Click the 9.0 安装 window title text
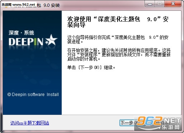This screenshot has height=133, width=184. point(52,5)
